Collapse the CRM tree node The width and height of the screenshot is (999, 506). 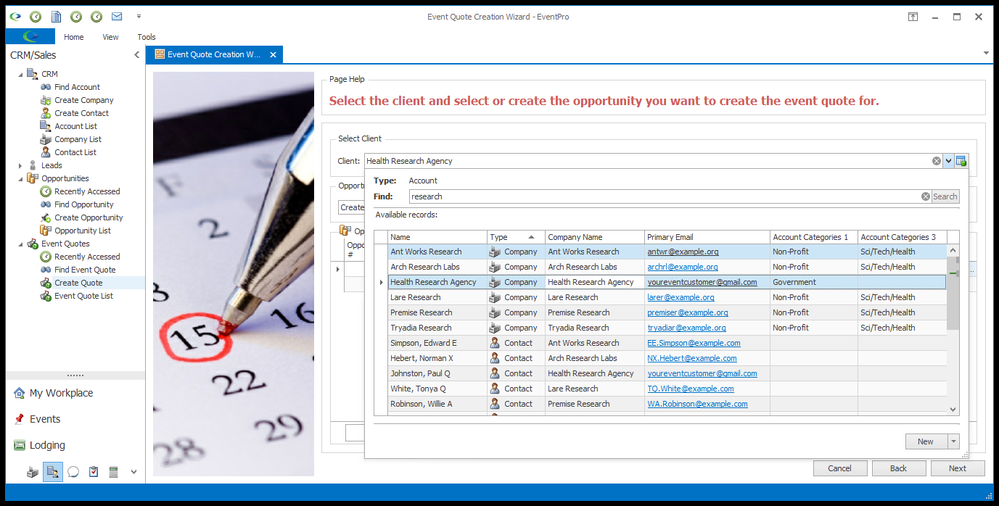[20, 74]
